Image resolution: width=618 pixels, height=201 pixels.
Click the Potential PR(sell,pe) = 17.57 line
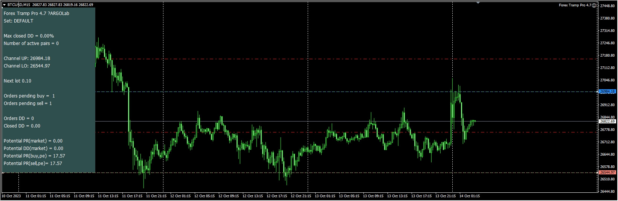coord(33,163)
